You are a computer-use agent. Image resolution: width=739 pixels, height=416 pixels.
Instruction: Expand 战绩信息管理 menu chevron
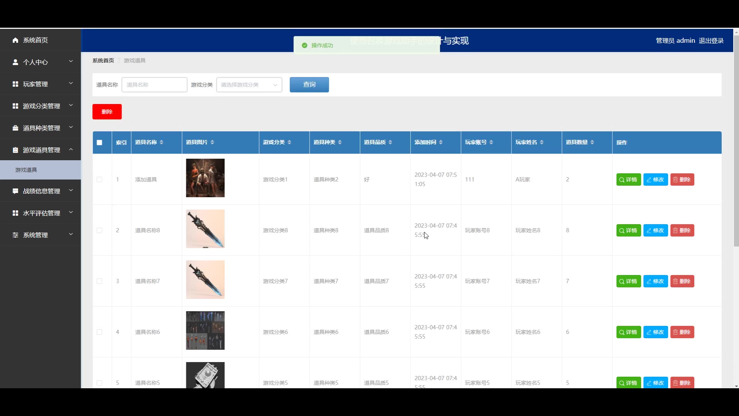tap(71, 190)
